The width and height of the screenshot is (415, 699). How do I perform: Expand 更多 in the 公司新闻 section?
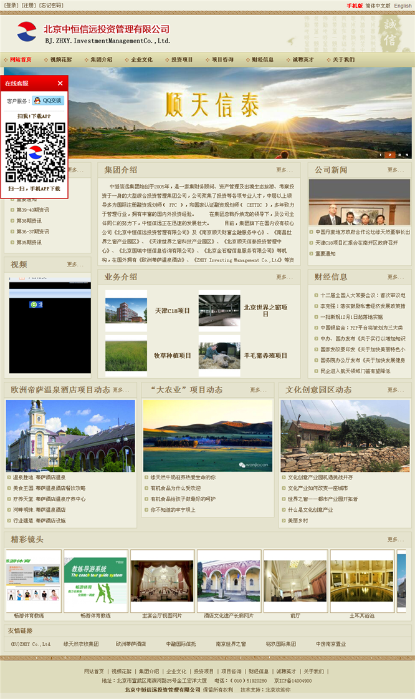click(x=395, y=170)
